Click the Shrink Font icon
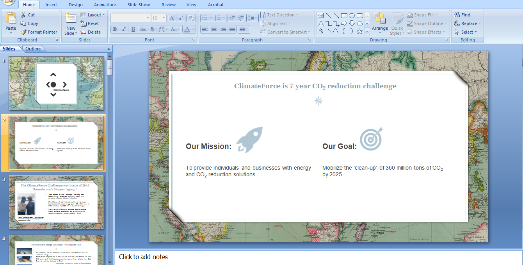 click(181, 18)
